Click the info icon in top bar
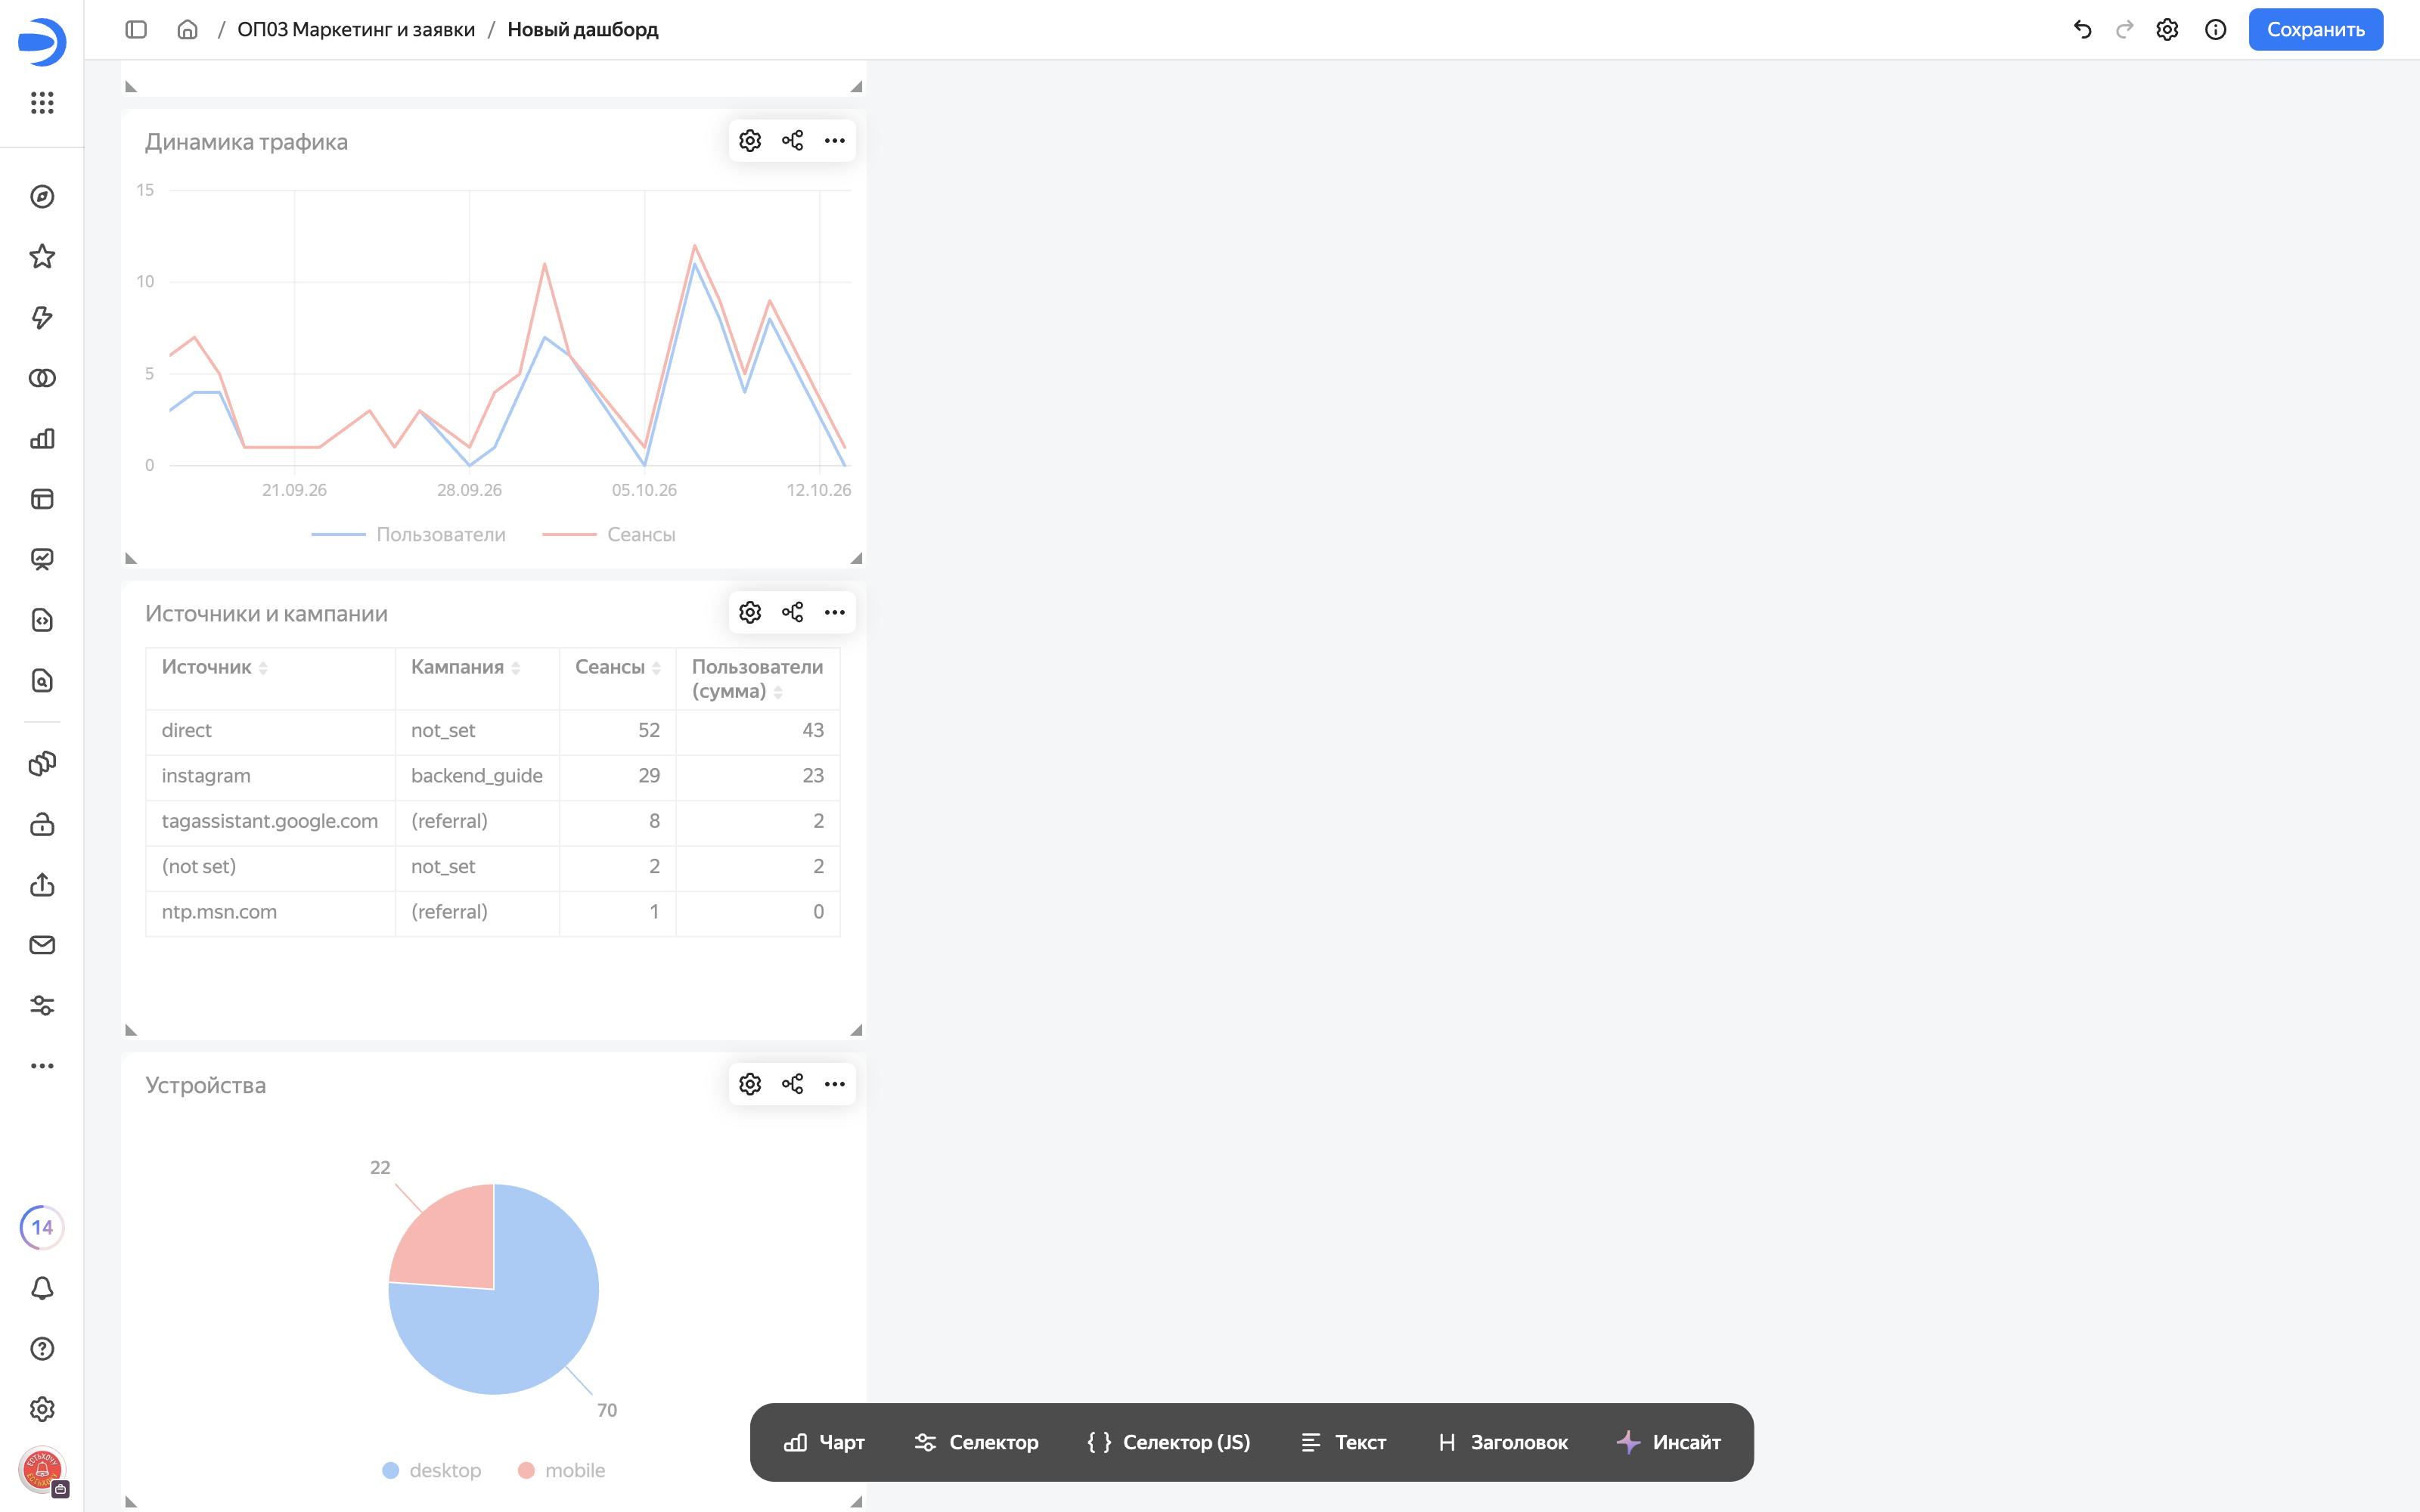 click(2215, 30)
